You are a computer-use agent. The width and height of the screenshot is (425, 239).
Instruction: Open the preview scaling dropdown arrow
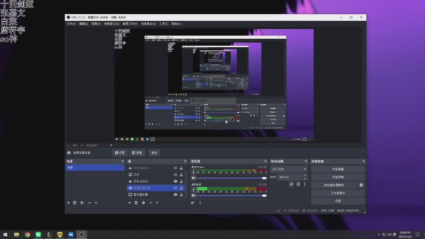pos(111,145)
